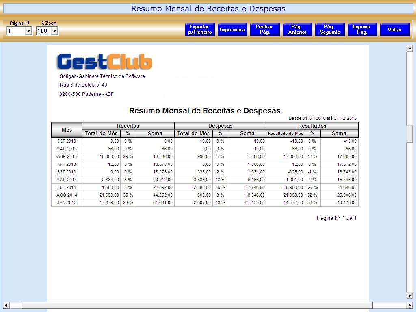The image size is (416, 312).
Task: Click Voltar to go back
Action: coord(394,30)
